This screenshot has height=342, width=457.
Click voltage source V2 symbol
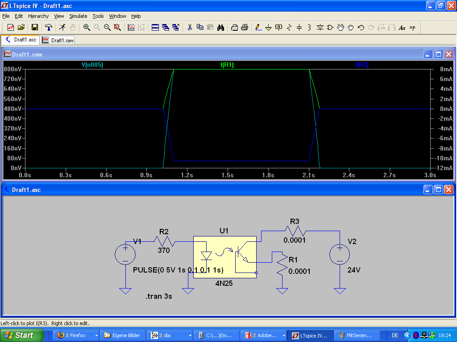[x=340, y=254]
